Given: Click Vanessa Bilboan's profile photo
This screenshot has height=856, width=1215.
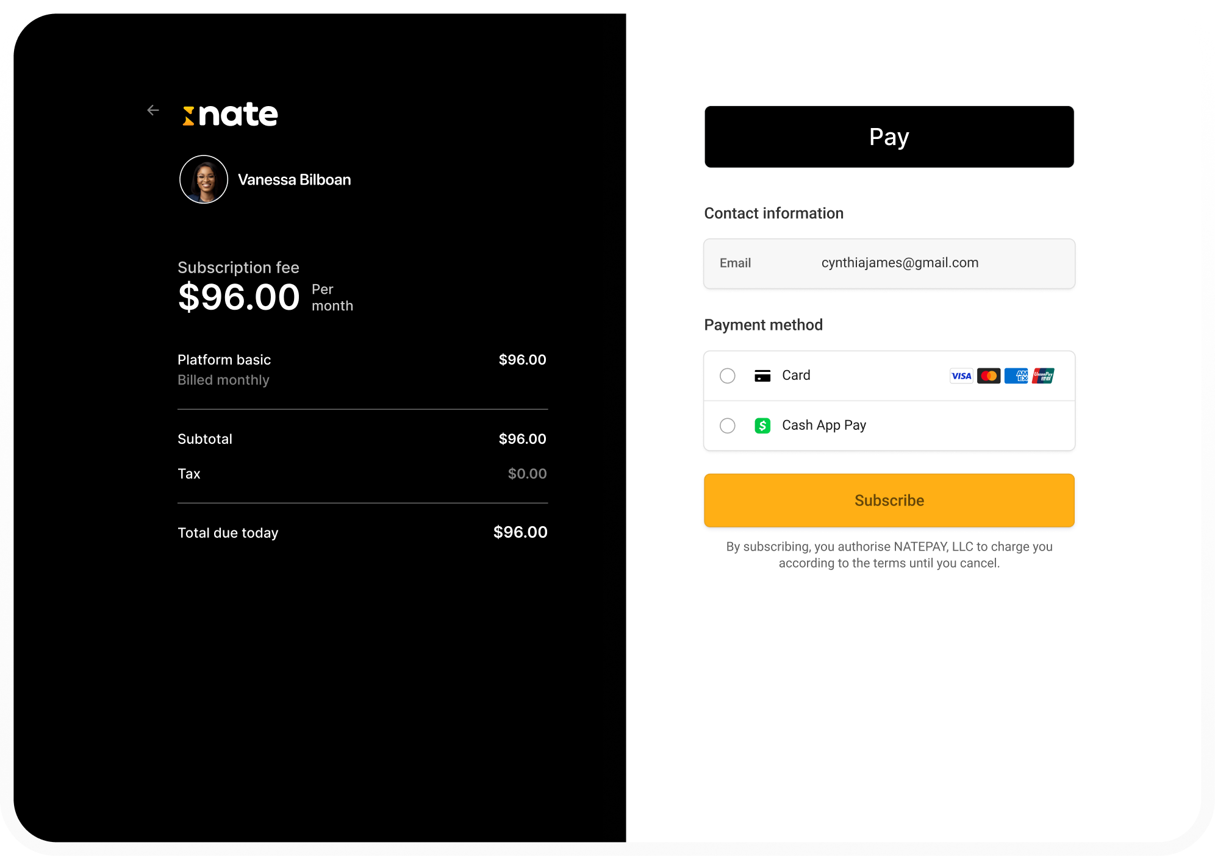Looking at the screenshot, I should 204,179.
